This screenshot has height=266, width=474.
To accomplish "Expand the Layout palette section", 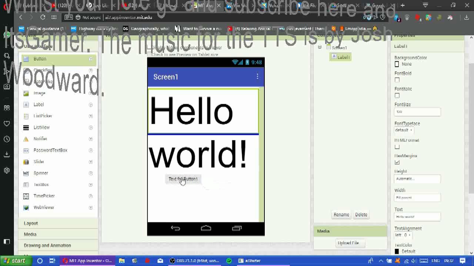I will pos(58,223).
